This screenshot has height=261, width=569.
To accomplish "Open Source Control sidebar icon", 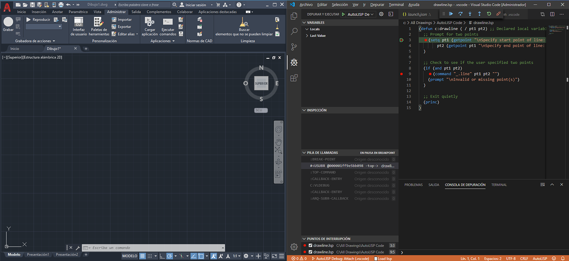I will click(294, 47).
